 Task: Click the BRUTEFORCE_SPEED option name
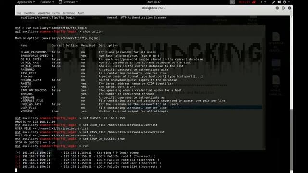[34, 56]
